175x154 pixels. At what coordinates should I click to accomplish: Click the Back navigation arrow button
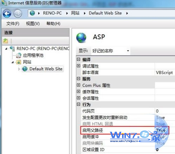(x=7, y=14)
